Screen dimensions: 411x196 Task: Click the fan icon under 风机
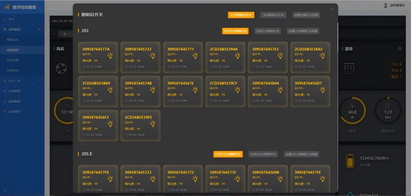point(61,69)
